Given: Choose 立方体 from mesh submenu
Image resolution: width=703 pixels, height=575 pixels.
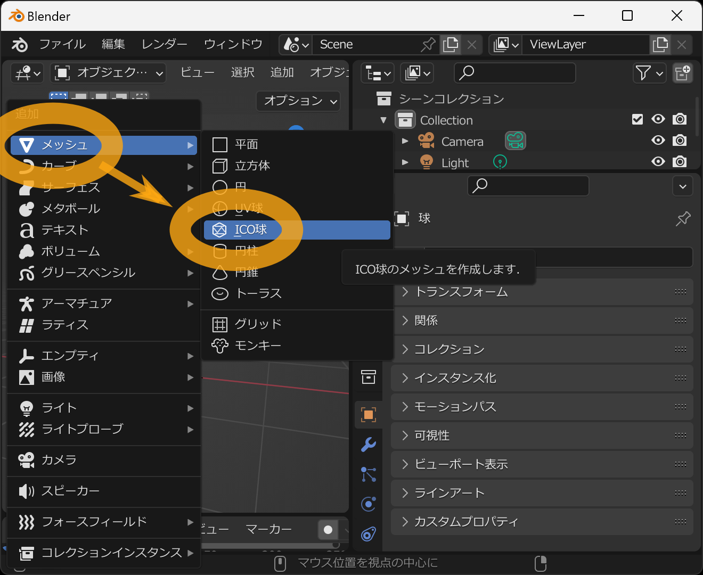Looking at the screenshot, I should [x=297, y=166].
